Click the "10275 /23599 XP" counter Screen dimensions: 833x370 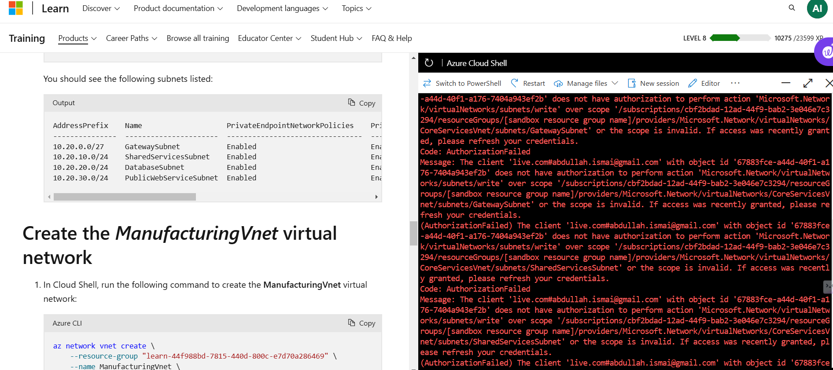pos(799,38)
